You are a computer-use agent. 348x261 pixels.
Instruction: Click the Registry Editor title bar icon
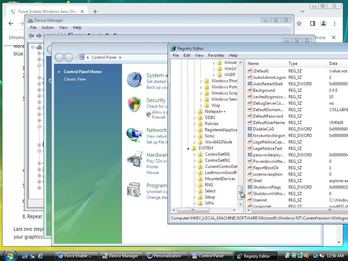173,48
